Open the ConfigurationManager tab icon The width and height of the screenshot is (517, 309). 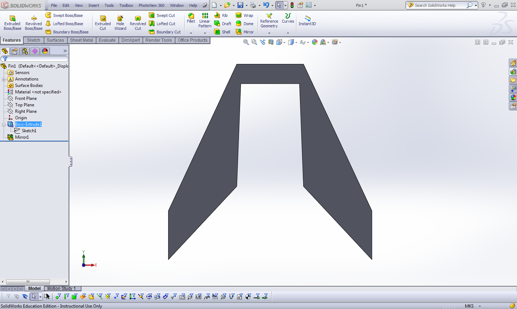[x=25, y=51]
